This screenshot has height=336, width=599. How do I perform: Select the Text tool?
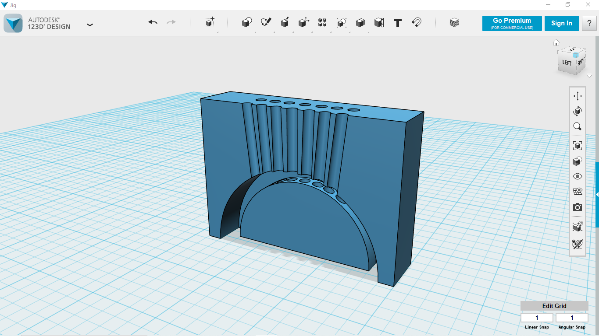coord(398,23)
